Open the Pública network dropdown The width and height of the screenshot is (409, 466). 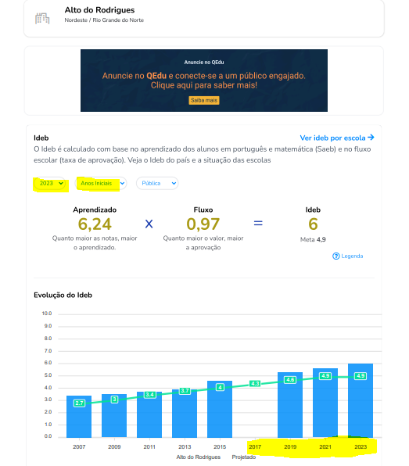(157, 184)
